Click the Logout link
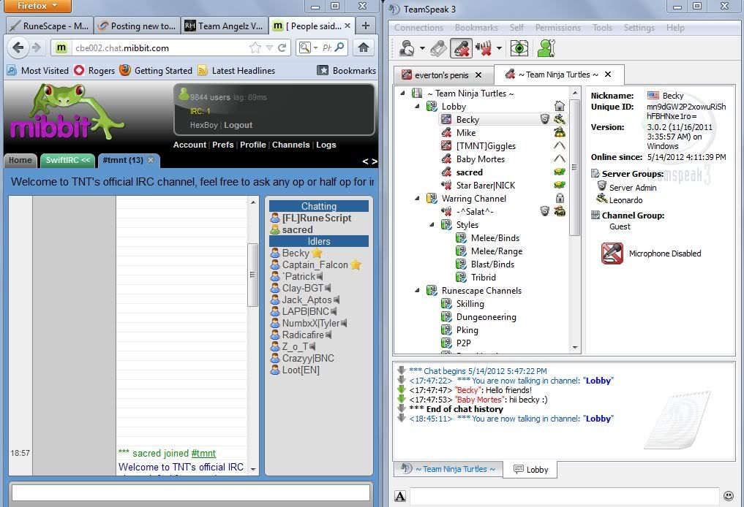 click(238, 125)
